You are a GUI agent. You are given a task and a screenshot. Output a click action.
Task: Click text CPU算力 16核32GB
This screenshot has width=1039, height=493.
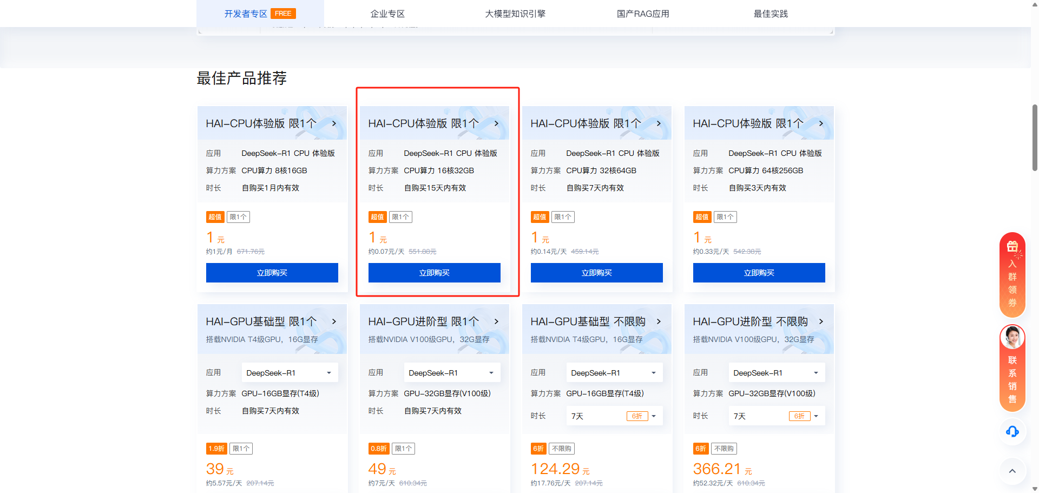(439, 170)
